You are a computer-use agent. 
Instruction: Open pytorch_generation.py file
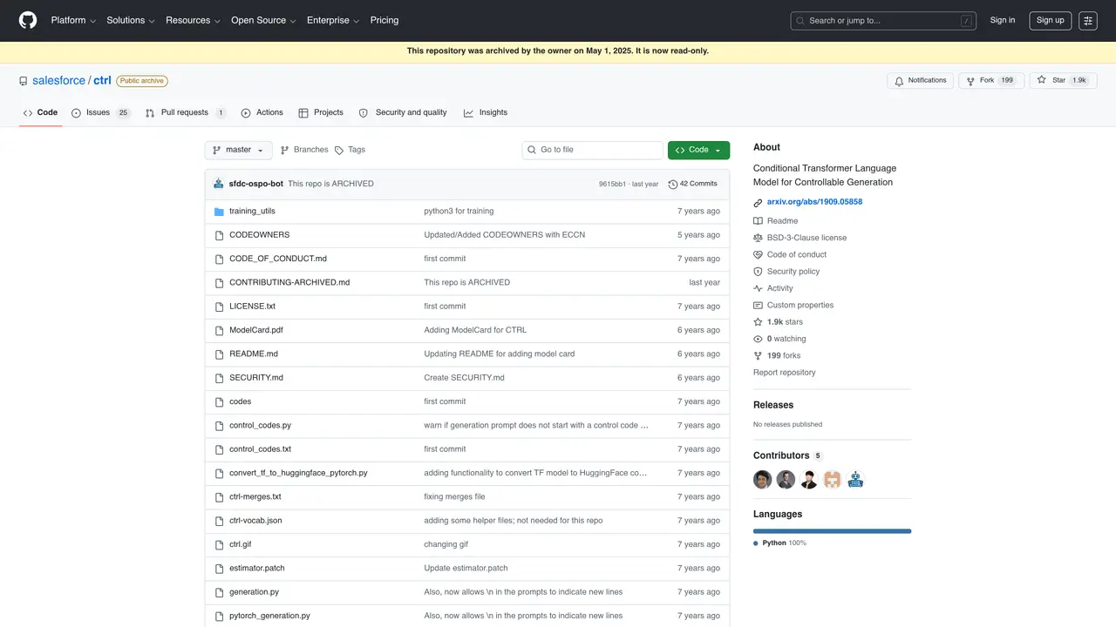[x=269, y=616]
